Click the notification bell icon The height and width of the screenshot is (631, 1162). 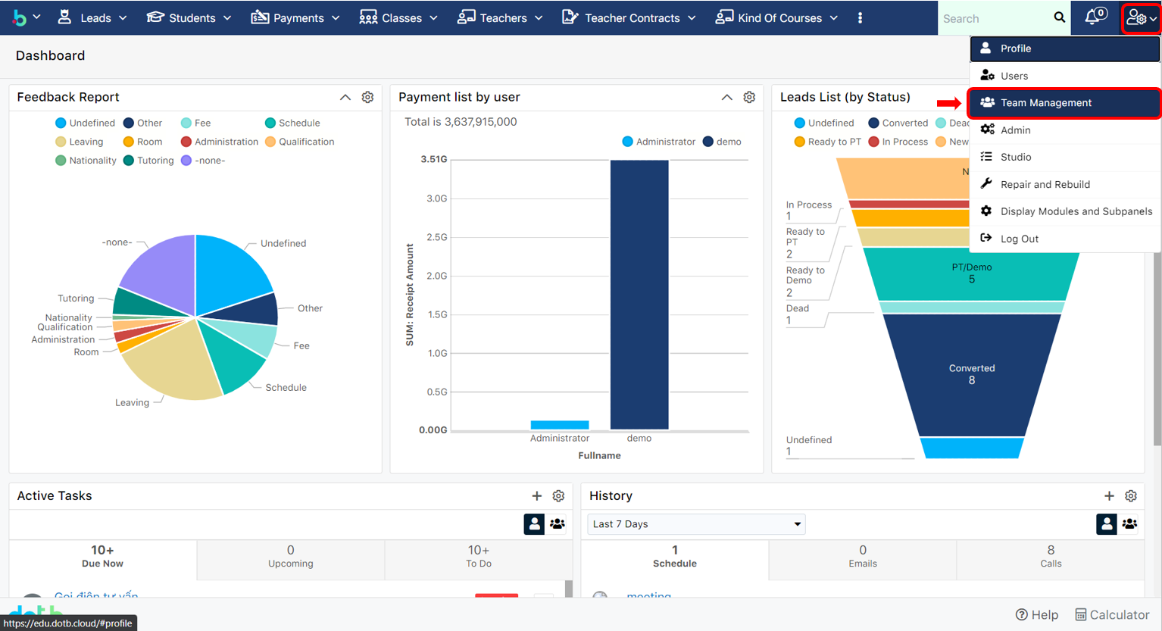(x=1093, y=17)
